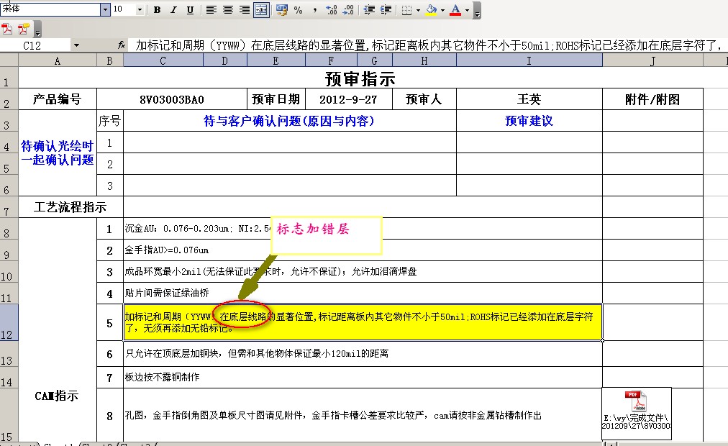Select the title cell 预审指示
Screen dimensions: 728x446
coord(360,78)
